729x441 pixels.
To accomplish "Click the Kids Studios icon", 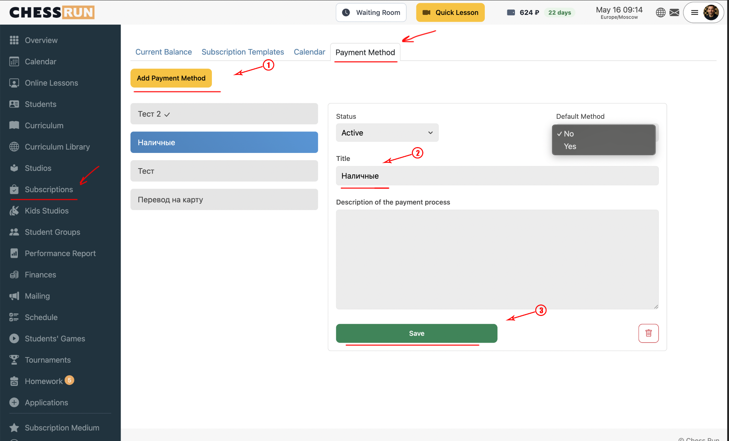I will coord(14,211).
